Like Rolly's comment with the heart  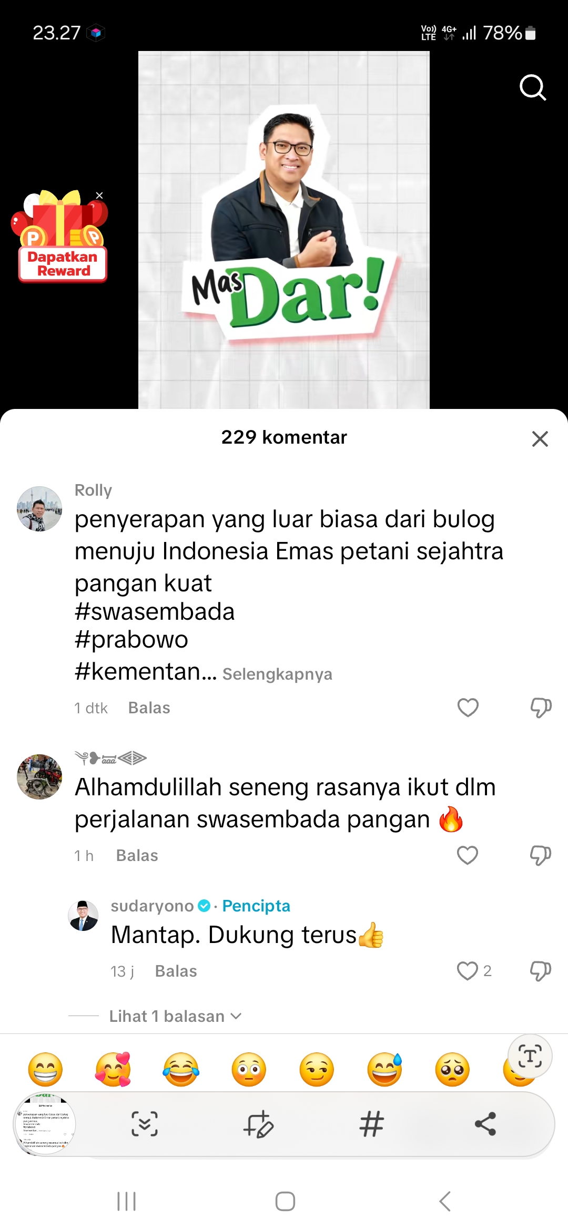468,708
